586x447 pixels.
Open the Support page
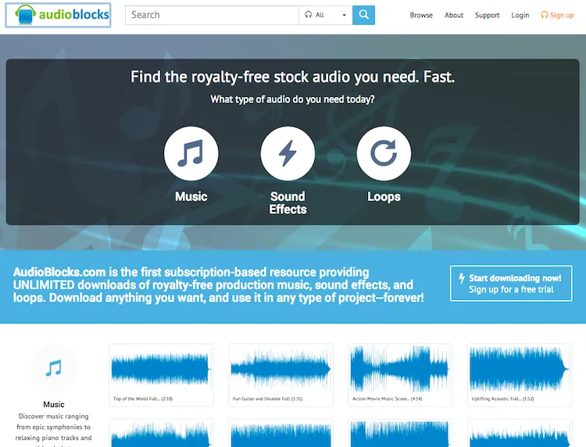(x=487, y=16)
